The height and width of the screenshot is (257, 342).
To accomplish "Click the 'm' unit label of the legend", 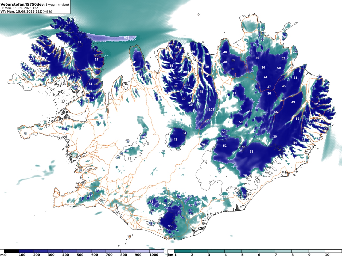I will pyautogui.click(x=2, y=255).
